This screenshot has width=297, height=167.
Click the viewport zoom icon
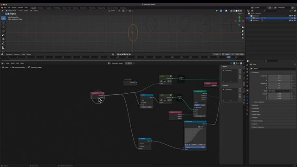pos(243,27)
